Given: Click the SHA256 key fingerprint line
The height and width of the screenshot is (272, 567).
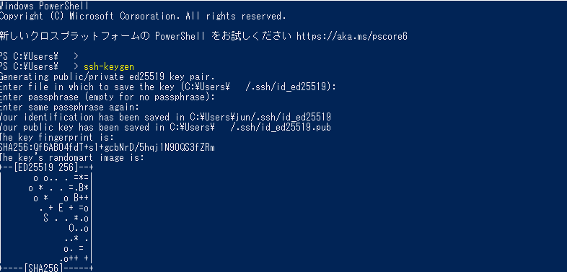Looking at the screenshot, I should (107, 148).
